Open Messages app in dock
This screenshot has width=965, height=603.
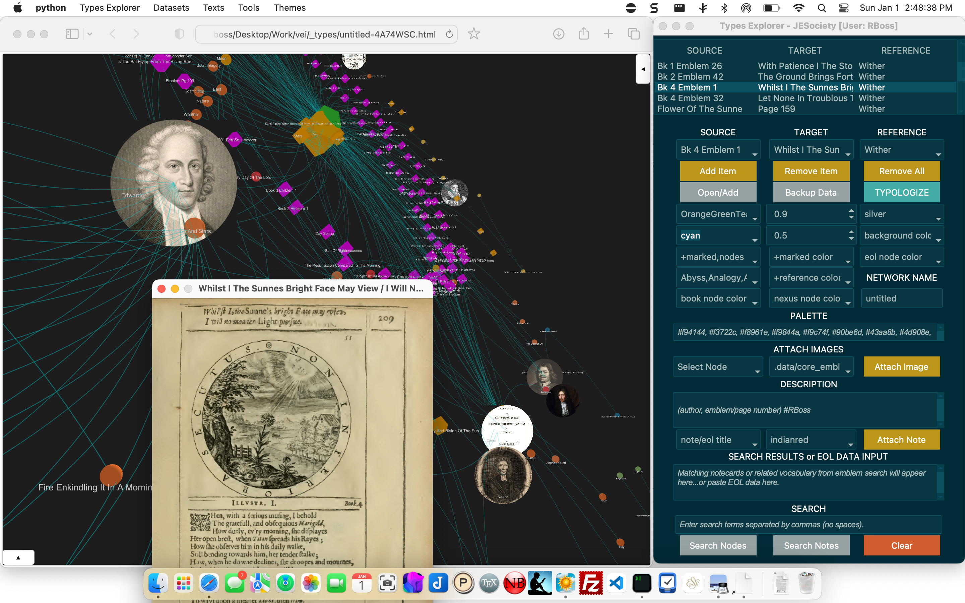coord(235,583)
